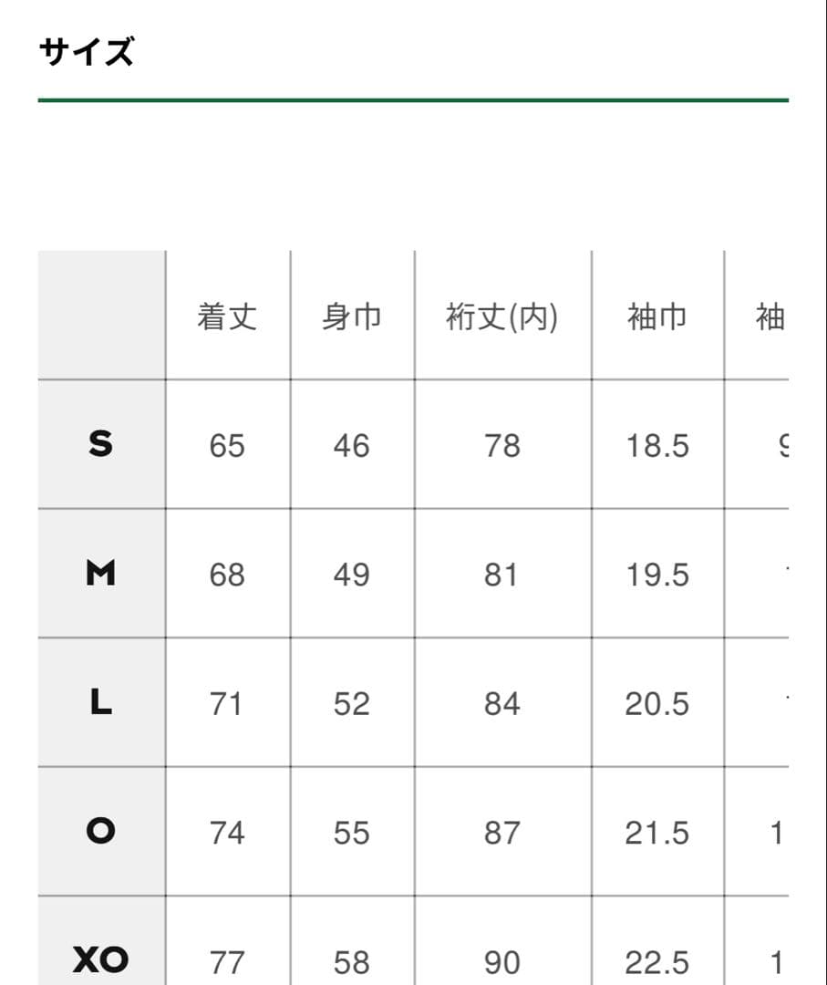Screen dimensions: 827x985
Task: Click the 着丈 value 77 for size XO
Action: [x=227, y=962]
